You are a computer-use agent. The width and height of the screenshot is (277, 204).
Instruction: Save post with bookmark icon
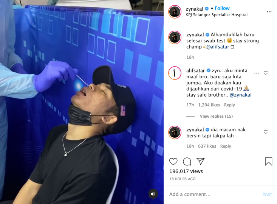tap(268, 161)
